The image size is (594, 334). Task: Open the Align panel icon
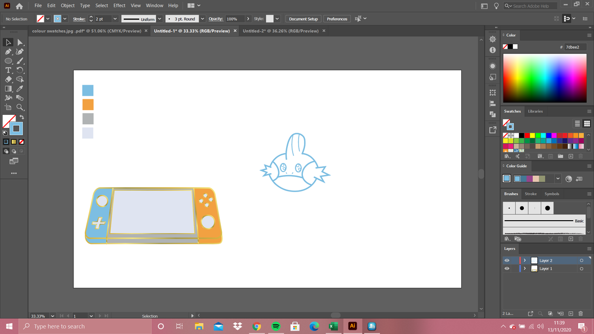pyautogui.click(x=492, y=104)
